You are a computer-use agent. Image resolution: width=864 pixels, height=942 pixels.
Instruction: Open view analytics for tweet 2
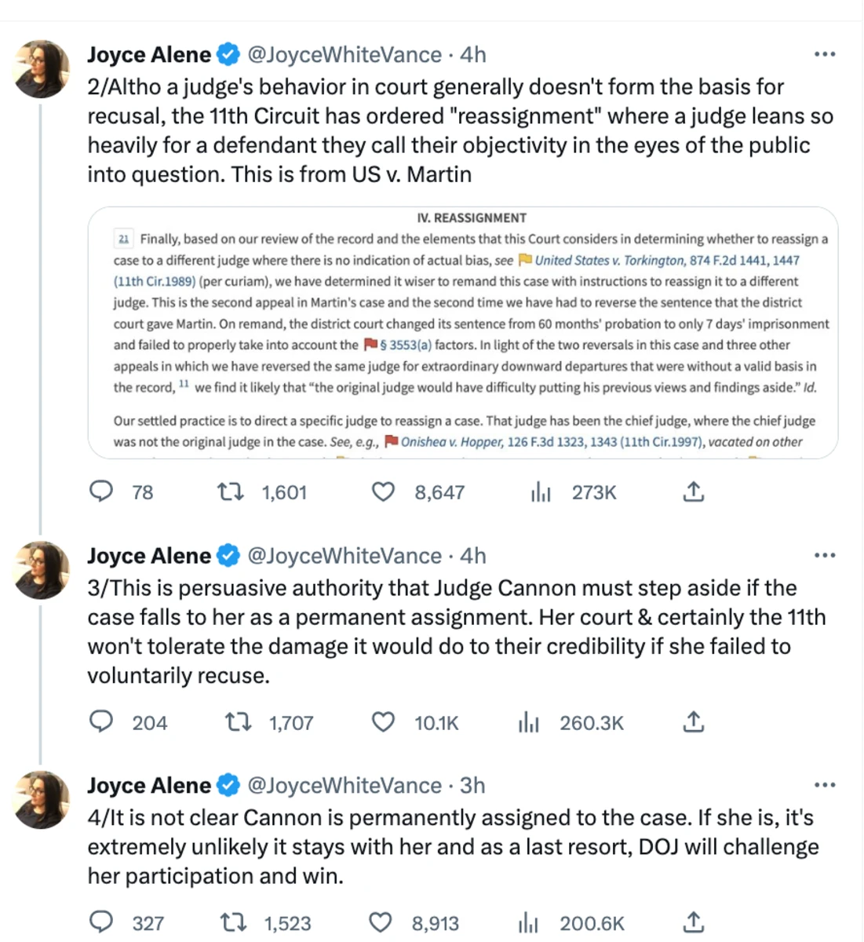click(541, 491)
